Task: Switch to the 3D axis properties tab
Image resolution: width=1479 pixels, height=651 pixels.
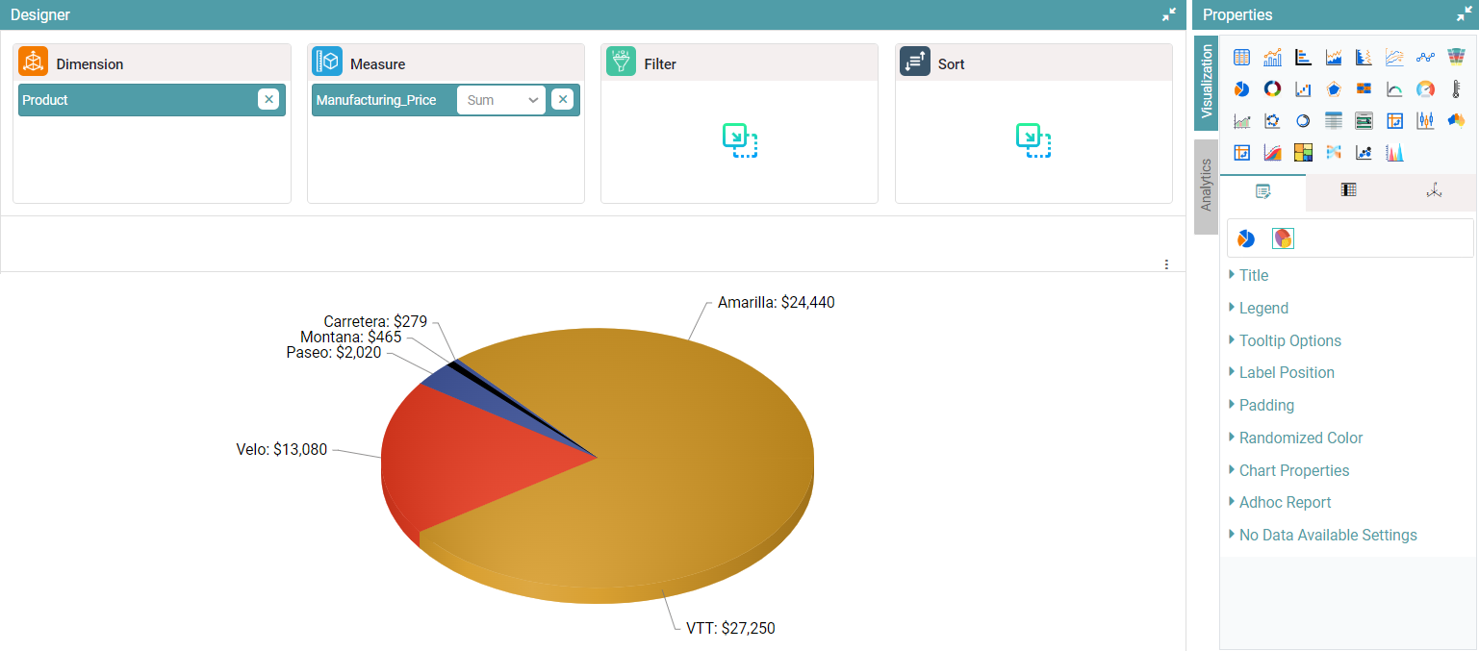Action: [x=1434, y=191]
